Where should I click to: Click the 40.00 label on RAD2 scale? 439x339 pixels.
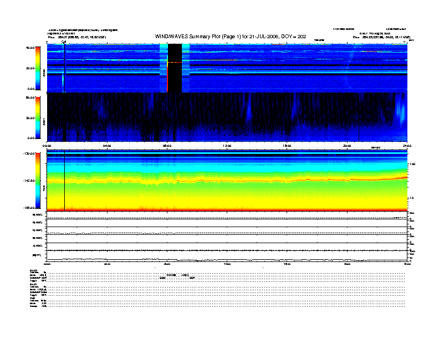(30, 48)
